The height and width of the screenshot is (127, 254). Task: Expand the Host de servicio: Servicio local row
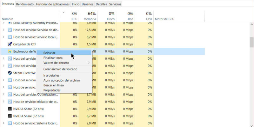click(3, 37)
